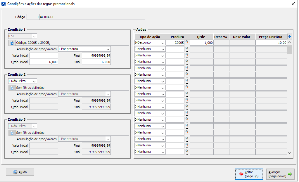Click the product search magnifier in second action row
Screen dimensions: 299x182
click(187, 48)
